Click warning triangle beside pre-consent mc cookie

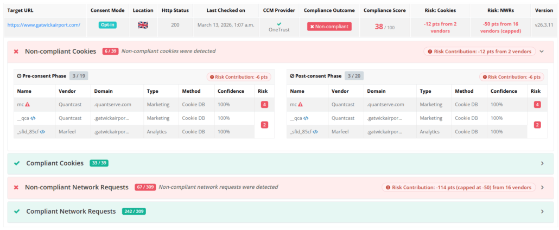[x=27, y=105]
